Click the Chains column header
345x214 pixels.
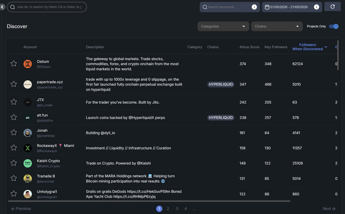coord(213,47)
